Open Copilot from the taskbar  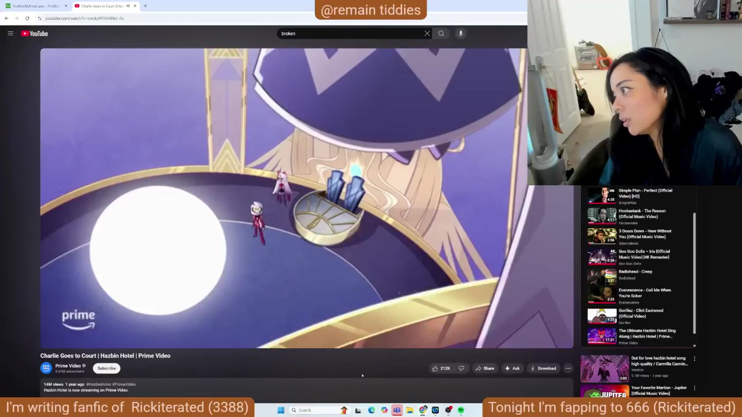click(x=384, y=410)
